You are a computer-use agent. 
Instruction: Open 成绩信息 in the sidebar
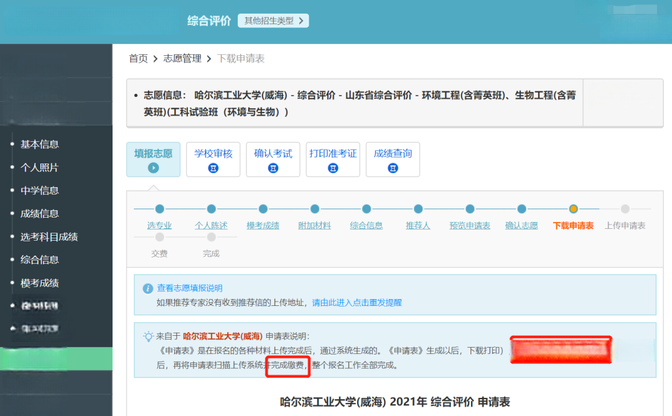[39, 213]
